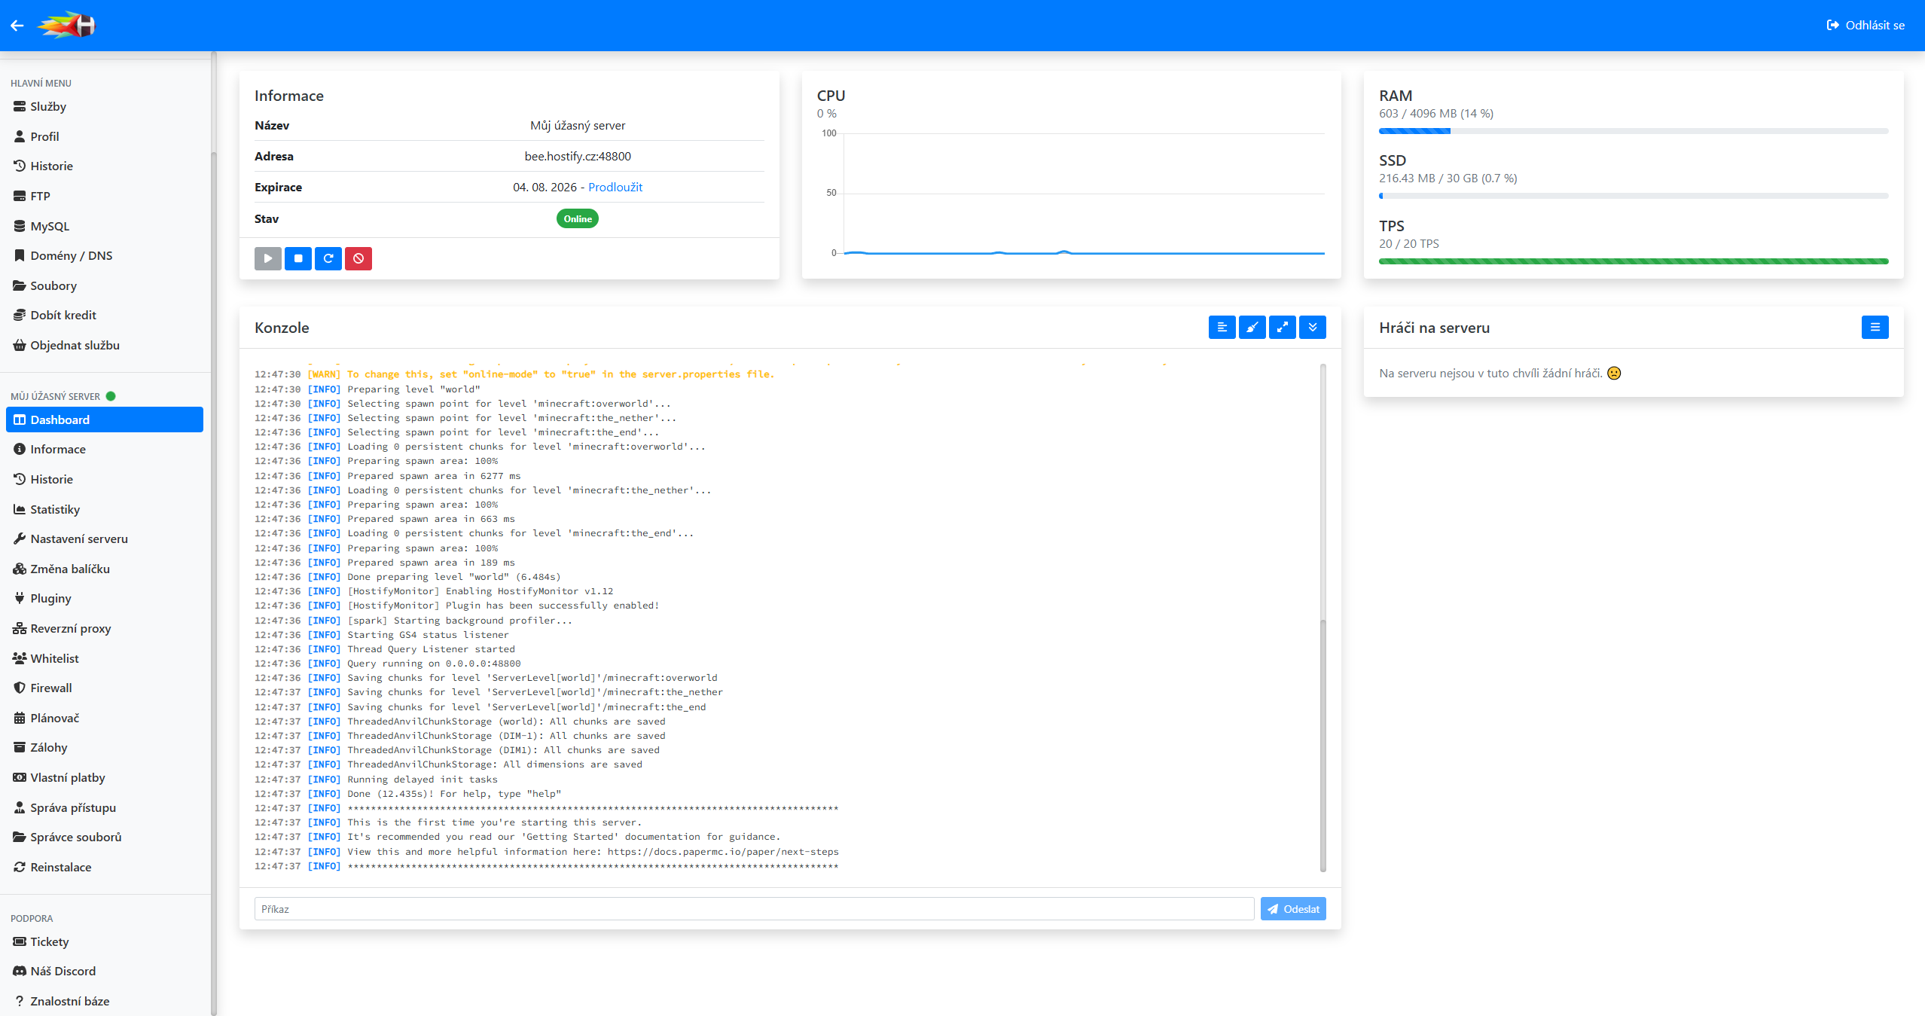The width and height of the screenshot is (1925, 1016).
Task: Open Objednat službu page
Action: (105, 345)
